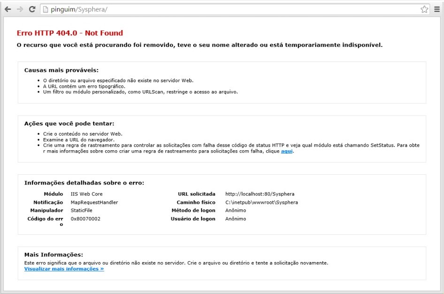
Task: Click the 'Manipulador' label
Action: click(x=47, y=210)
